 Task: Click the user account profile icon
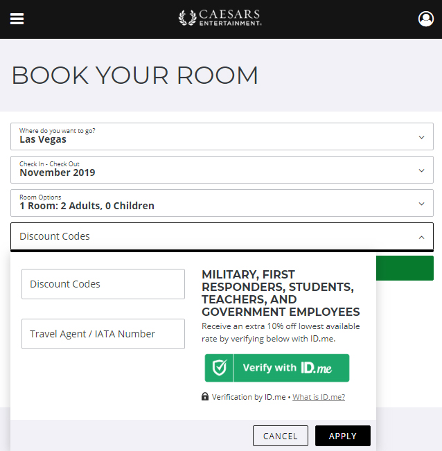[426, 19]
